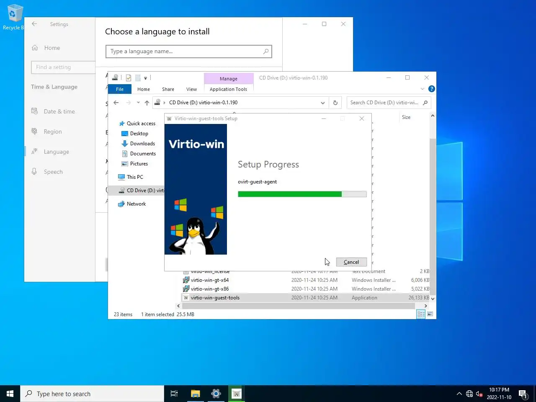Screen dimensions: 536x402
Task: Cancel the Virtio-win guest tools setup
Action: 351,262
